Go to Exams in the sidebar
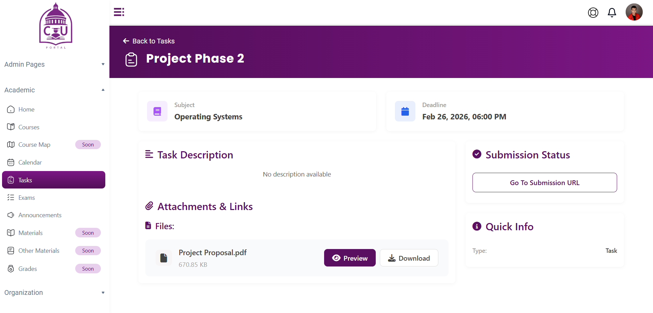The image size is (653, 313). click(x=27, y=198)
